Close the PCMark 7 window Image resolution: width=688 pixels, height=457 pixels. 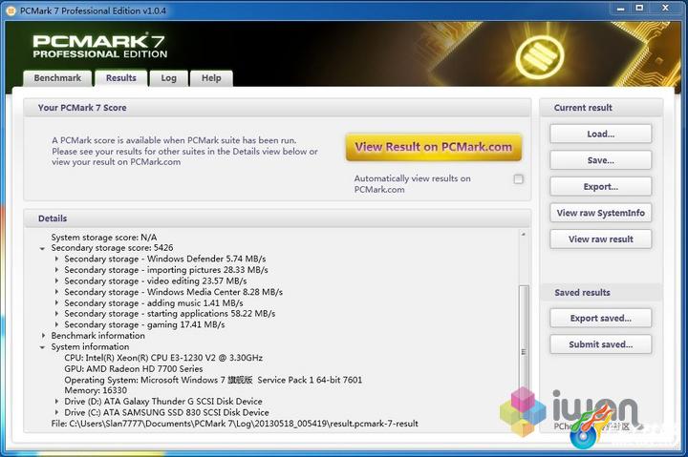[665, 9]
